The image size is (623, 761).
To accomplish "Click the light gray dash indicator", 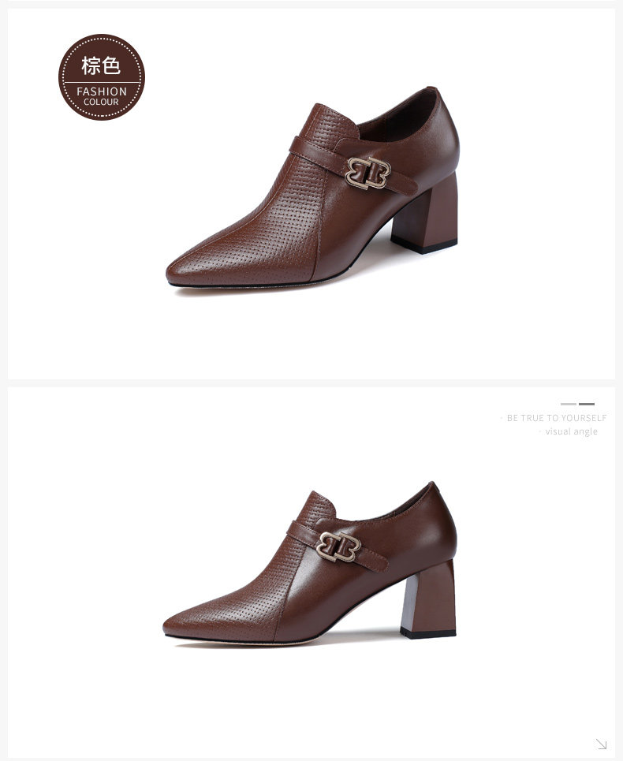I will click(568, 404).
